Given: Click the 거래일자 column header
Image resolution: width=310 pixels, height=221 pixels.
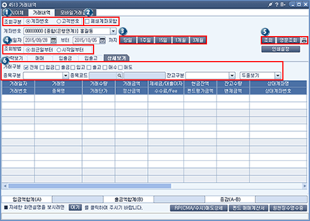Looking at the screenshot, I should click(x=18, y=83).
